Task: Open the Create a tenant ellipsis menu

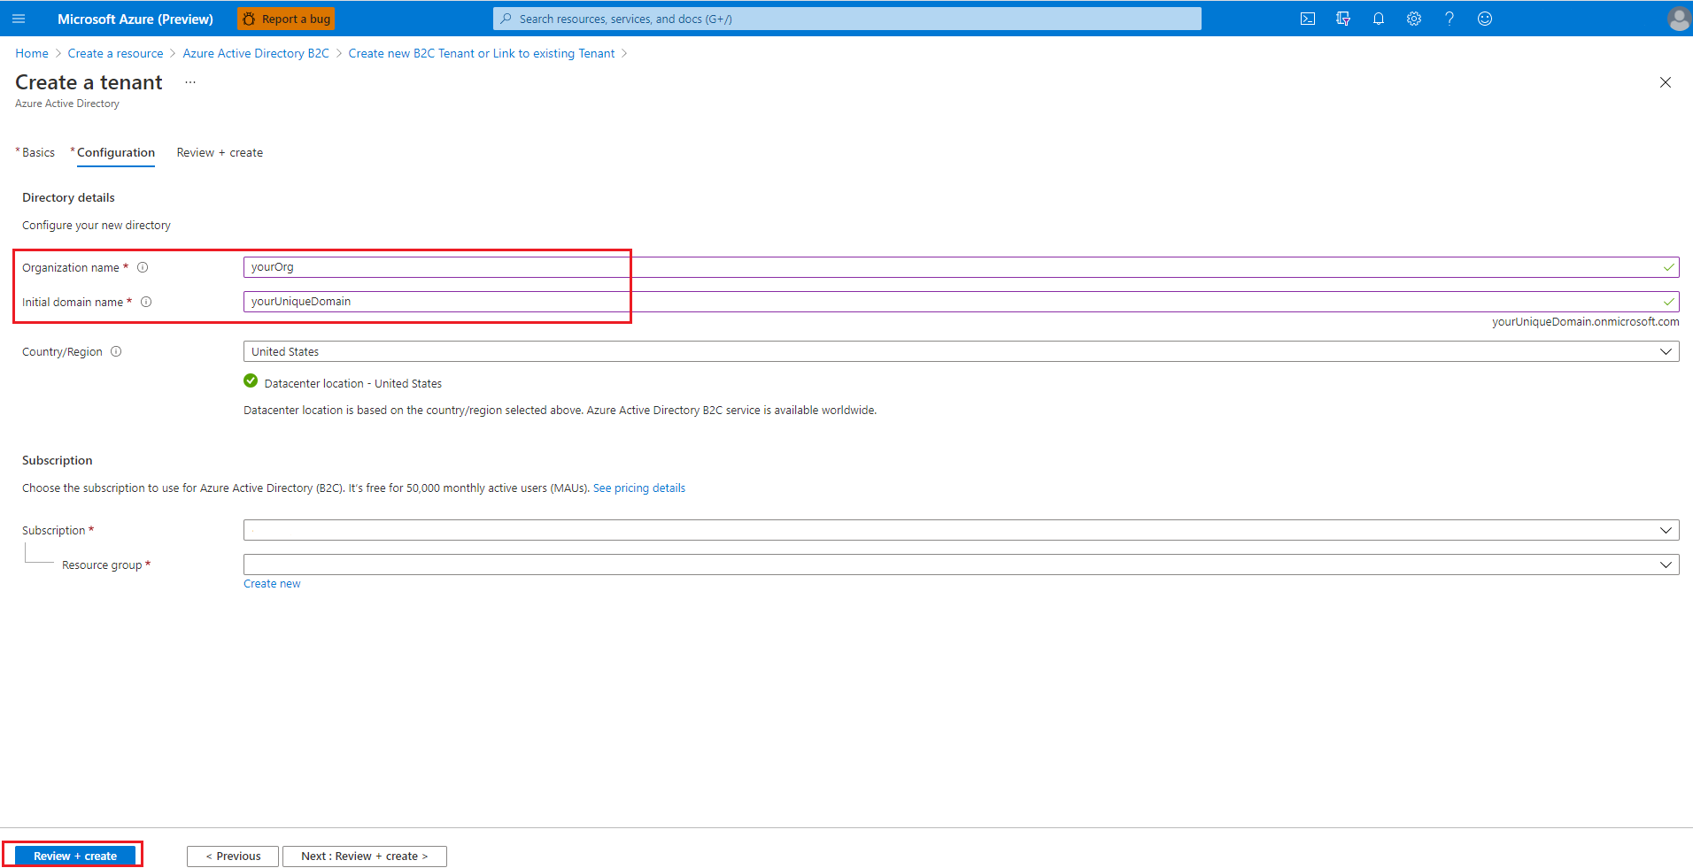Action: (189, 81)
